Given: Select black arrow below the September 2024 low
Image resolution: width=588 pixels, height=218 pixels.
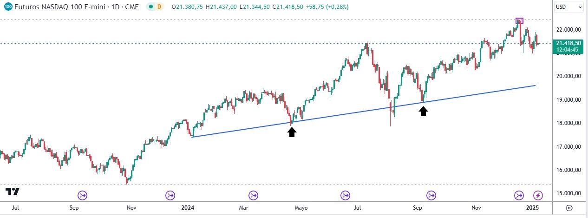Looking at the screenshot, I should coord(423,111).
